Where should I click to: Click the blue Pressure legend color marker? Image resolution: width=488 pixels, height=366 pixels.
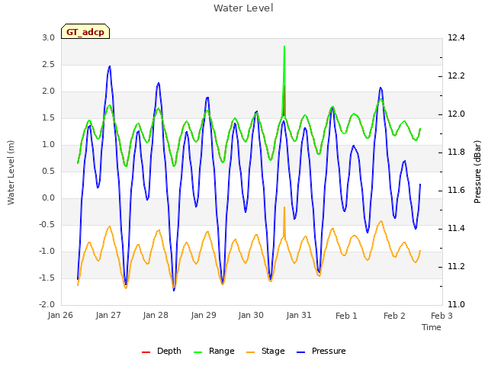click(x=300, y=352)
